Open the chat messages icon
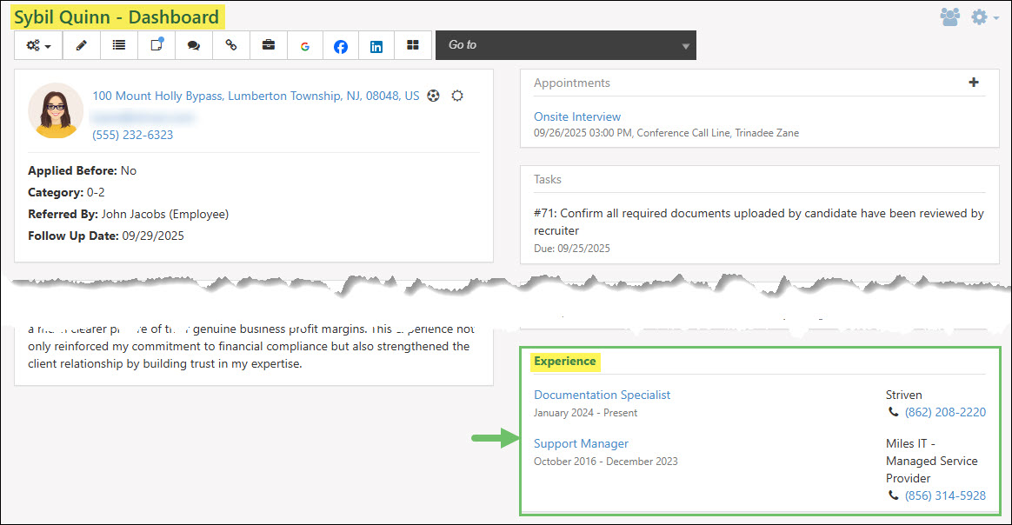The width and height of the screenshot is (1012, 525). pos(194,45)
